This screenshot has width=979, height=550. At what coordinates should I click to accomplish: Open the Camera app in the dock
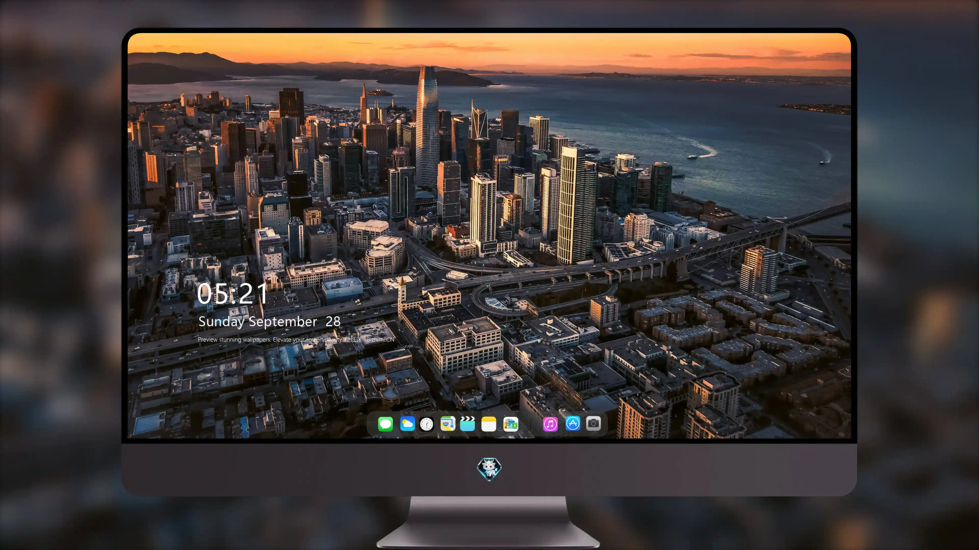pyautogui.click(x=593, y=423)
